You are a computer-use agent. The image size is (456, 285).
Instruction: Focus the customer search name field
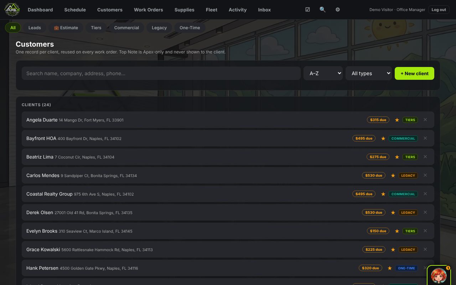[161, 73]
